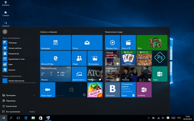Click the Новое label next to All apps
Image resolution: width=194 pixels, height=121 pixels.
tap(32, 112)
